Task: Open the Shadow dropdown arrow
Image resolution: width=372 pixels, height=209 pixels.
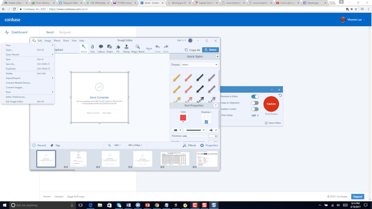Action: tap(211, 112)
